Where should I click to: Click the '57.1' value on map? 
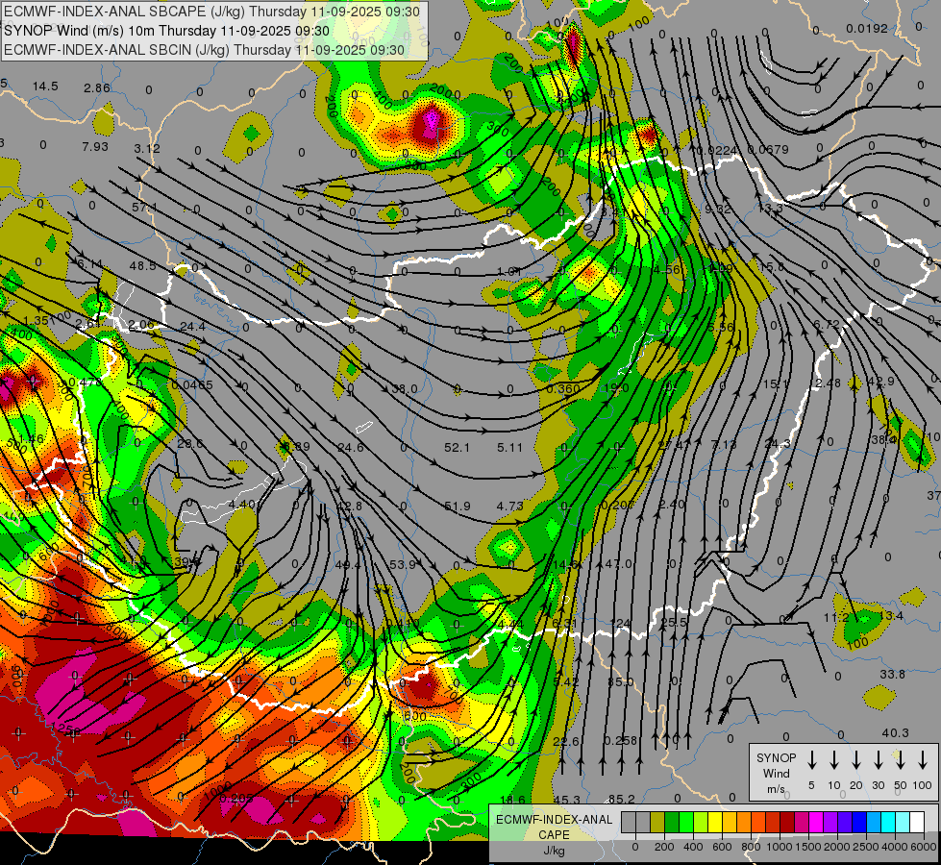[x=144, y=207]
